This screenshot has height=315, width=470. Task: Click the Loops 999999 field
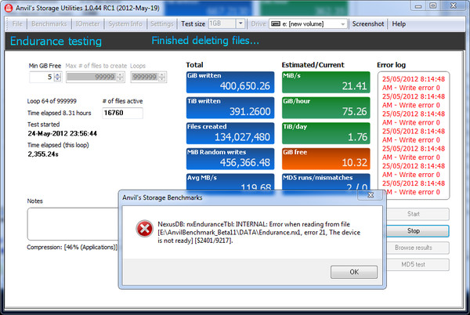pos(145,77)
